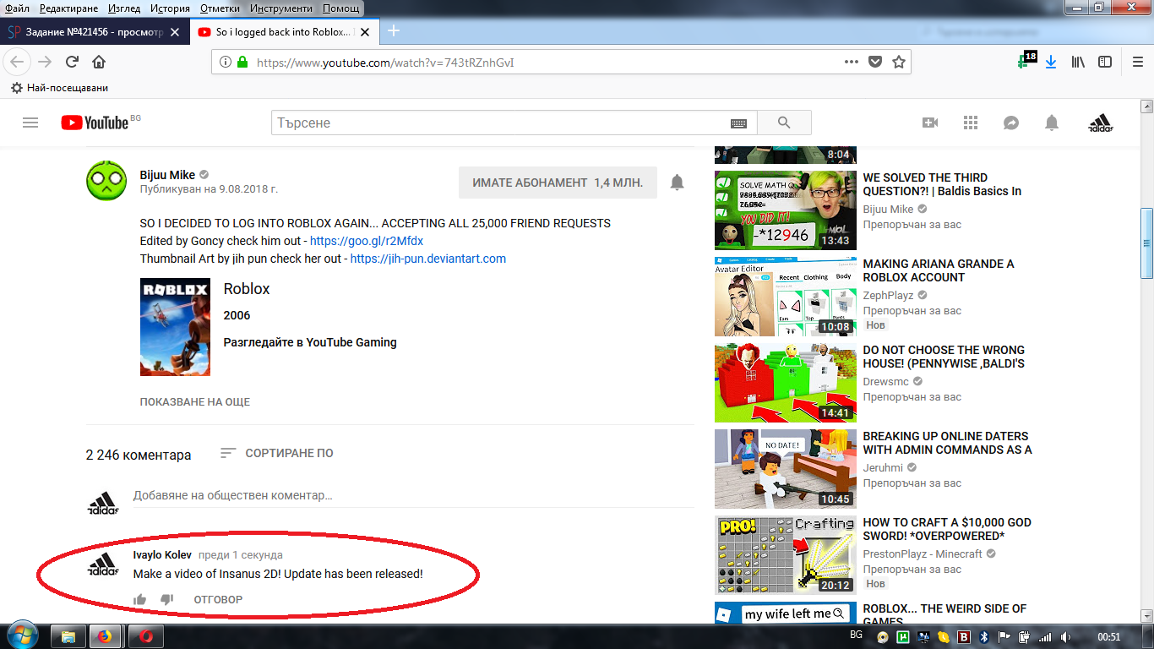Open the YouTube guide hamburger menu
The image size is (1154, 649).
pyautogui.click(x=30, y=123)
